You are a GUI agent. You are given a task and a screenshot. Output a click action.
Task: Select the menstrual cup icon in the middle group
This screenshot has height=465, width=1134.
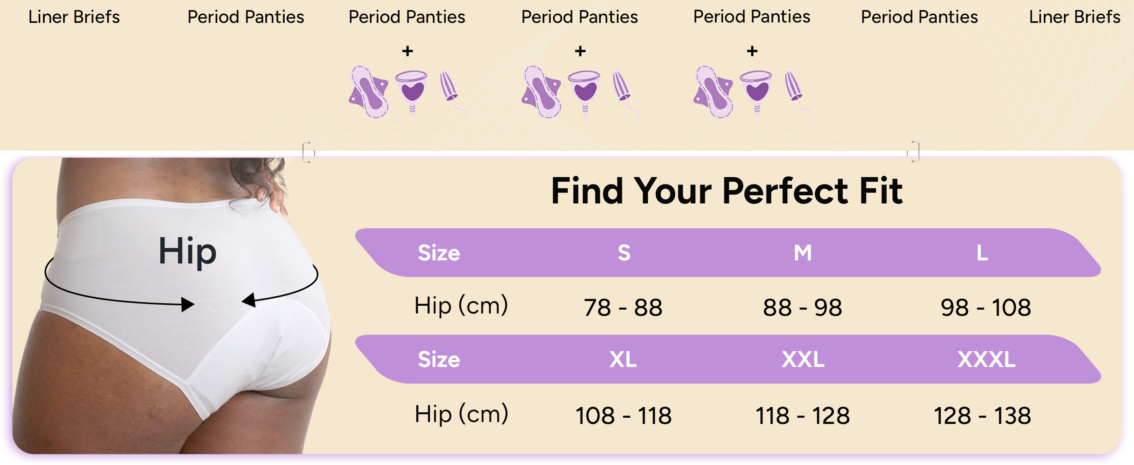click(x=584, y=90)
